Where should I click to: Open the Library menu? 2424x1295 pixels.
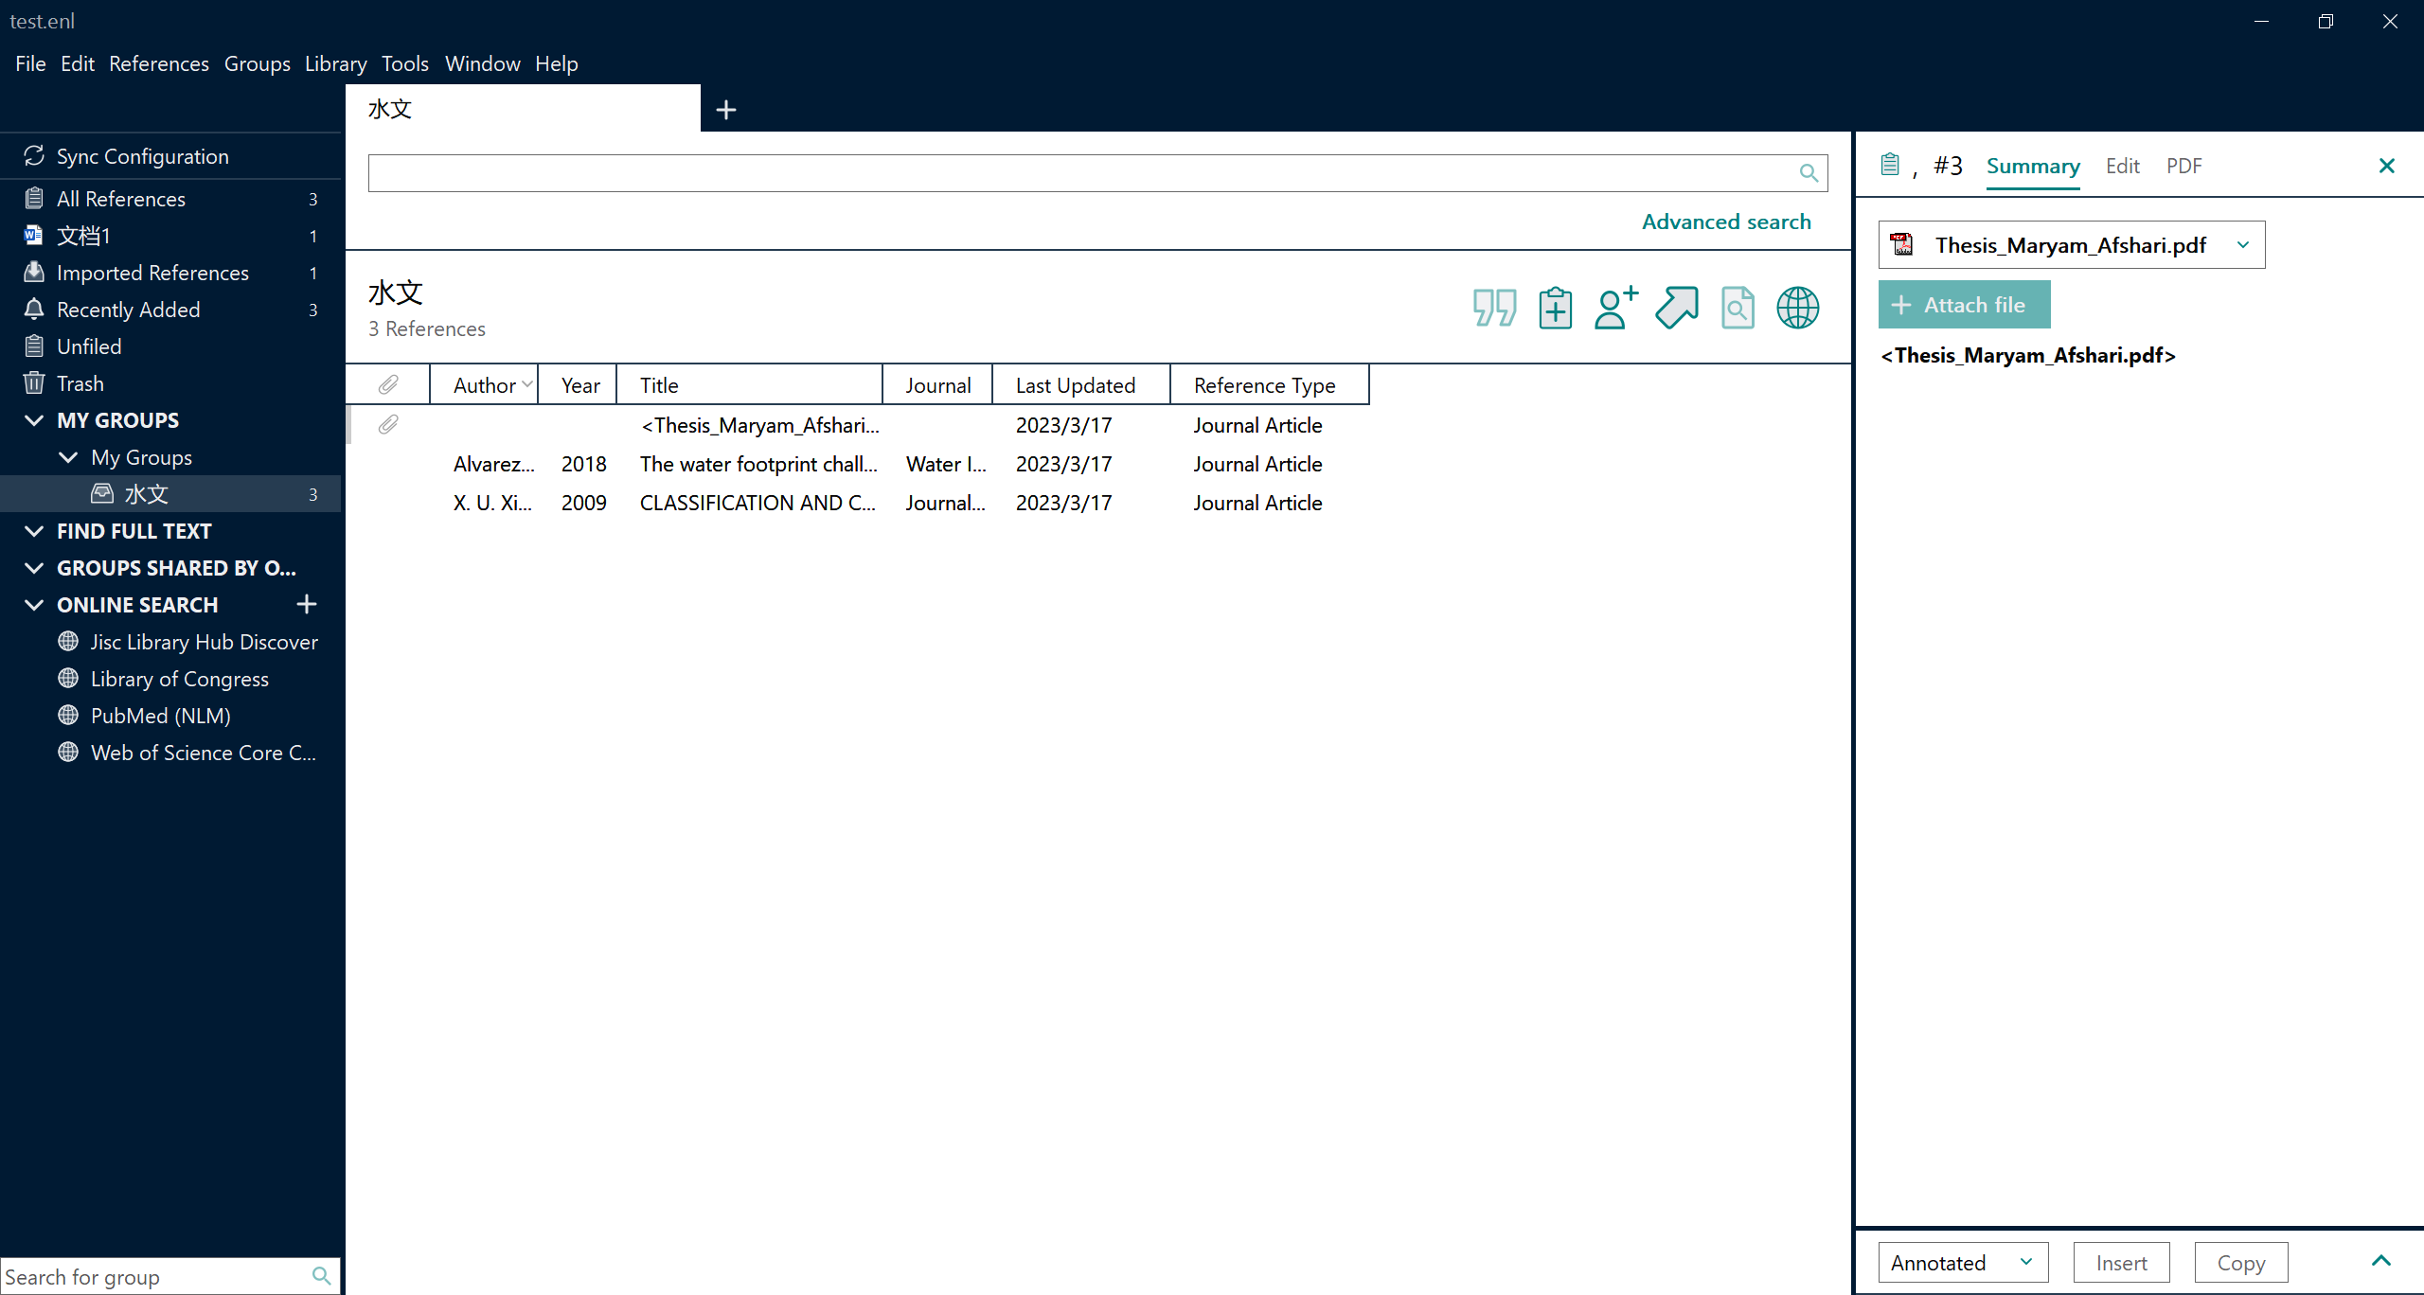pos(336,63)
